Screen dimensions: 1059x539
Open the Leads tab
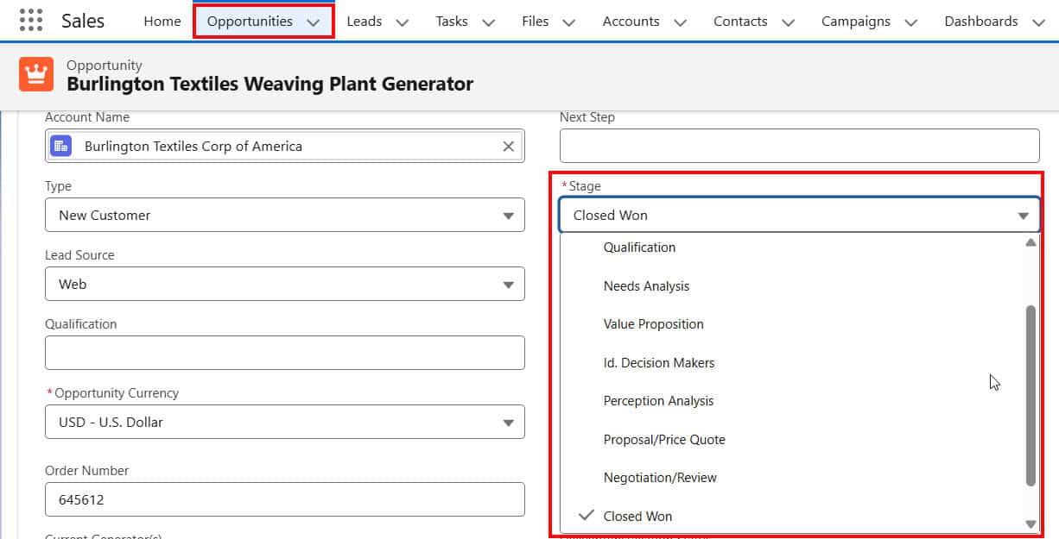[x=364, y=21]
